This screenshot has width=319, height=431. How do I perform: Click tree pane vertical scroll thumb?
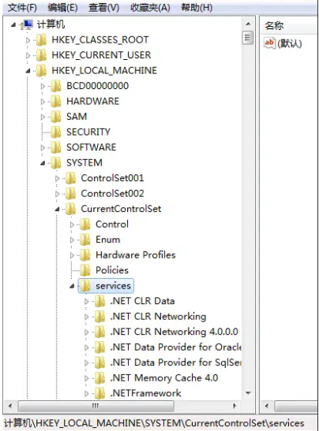click(x=248, y=38)
